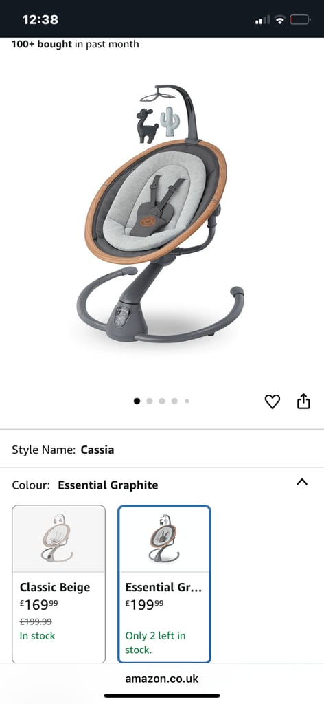The width and height of the screenshot is (324, 704).
Task: Jump to the fifth small image dot
Action: (187, 401)
